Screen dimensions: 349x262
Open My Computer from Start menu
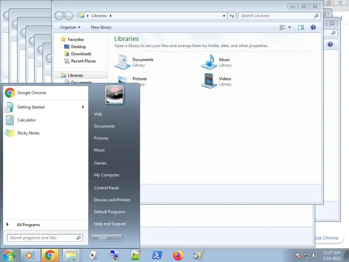click(107, 175)
